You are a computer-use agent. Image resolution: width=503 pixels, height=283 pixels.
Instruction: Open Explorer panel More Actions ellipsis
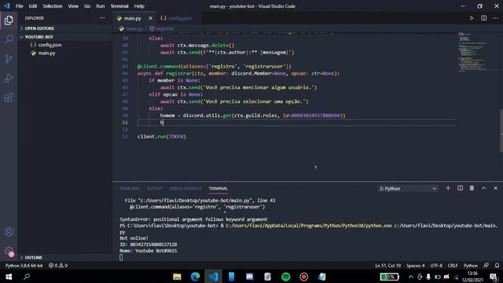(102, 18)
